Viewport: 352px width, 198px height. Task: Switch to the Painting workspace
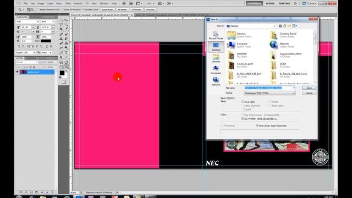click(x=284, y=4)
